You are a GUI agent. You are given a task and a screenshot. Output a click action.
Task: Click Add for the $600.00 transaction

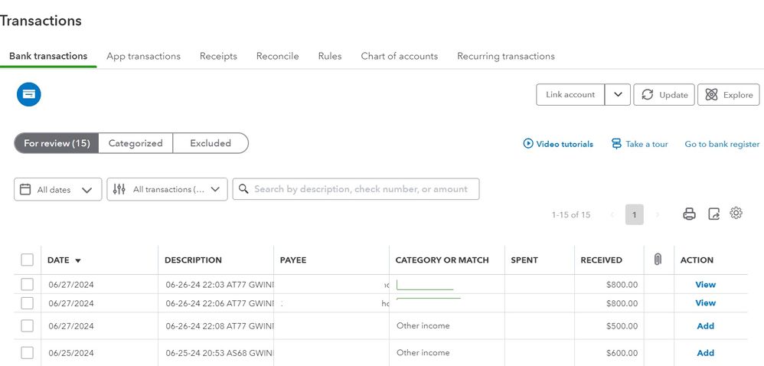pyautogui.click(x=706, y=353)
